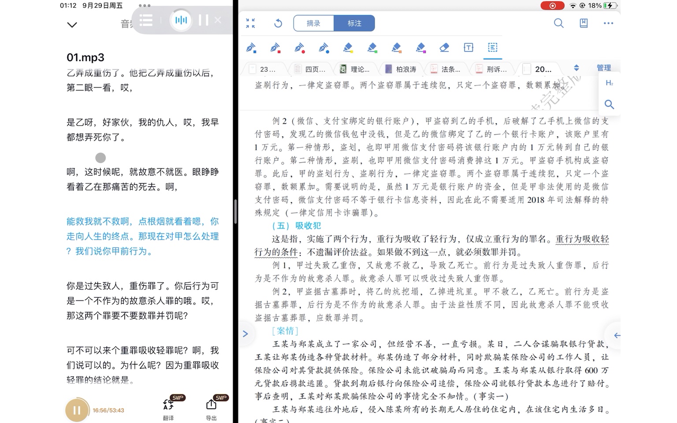Viewport: 677px width, 423px height.
Task: Select transcript paragraph starting 是乙呀，好家伙
Action: 142,130
